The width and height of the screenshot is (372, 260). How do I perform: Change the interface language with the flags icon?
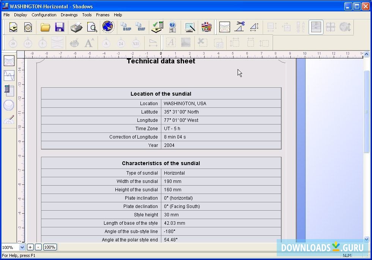[206, 27]
